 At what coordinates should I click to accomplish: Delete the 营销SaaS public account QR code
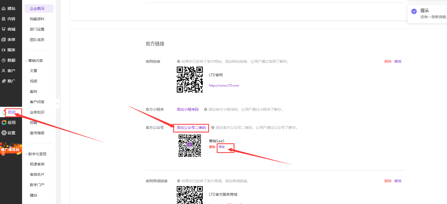[212, 147]
